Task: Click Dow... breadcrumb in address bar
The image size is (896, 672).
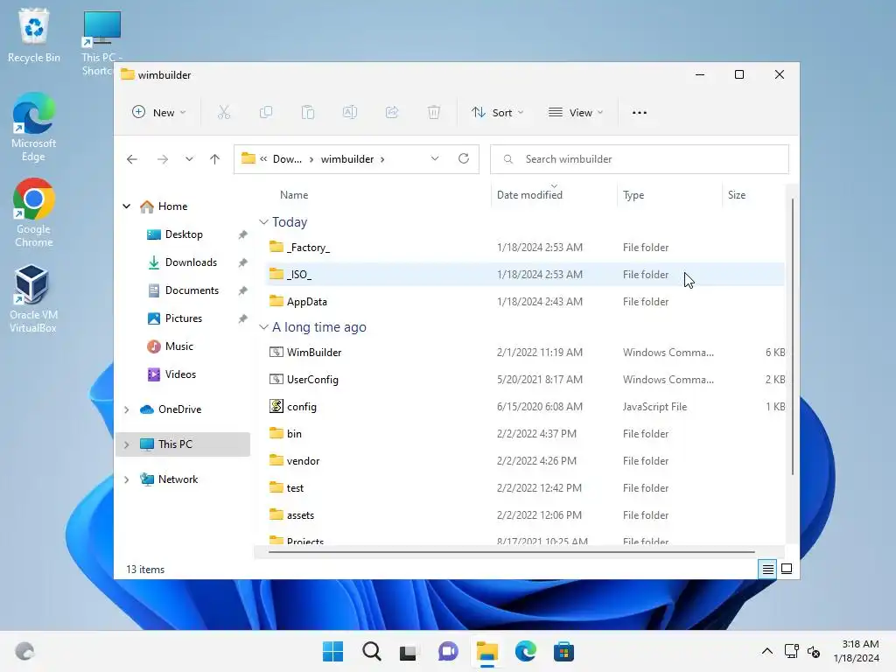Action: coord(287,159)
